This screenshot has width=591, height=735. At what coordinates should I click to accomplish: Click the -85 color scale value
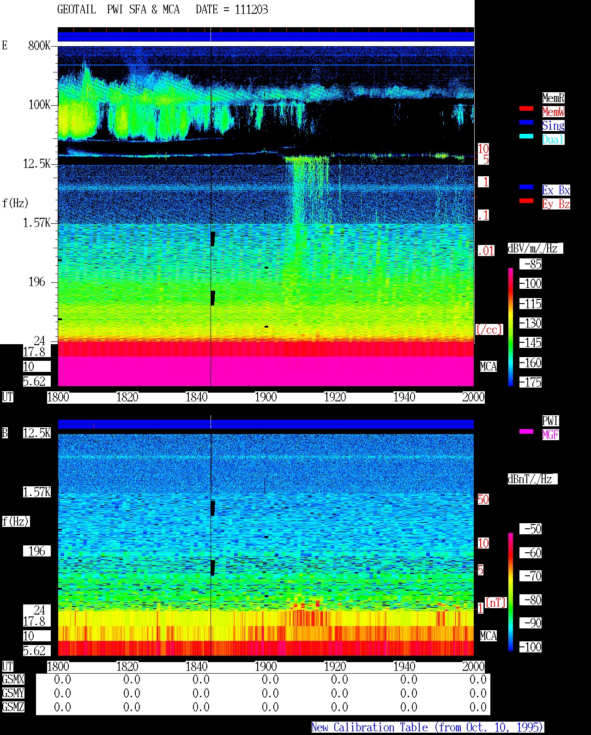click(531, 264)
